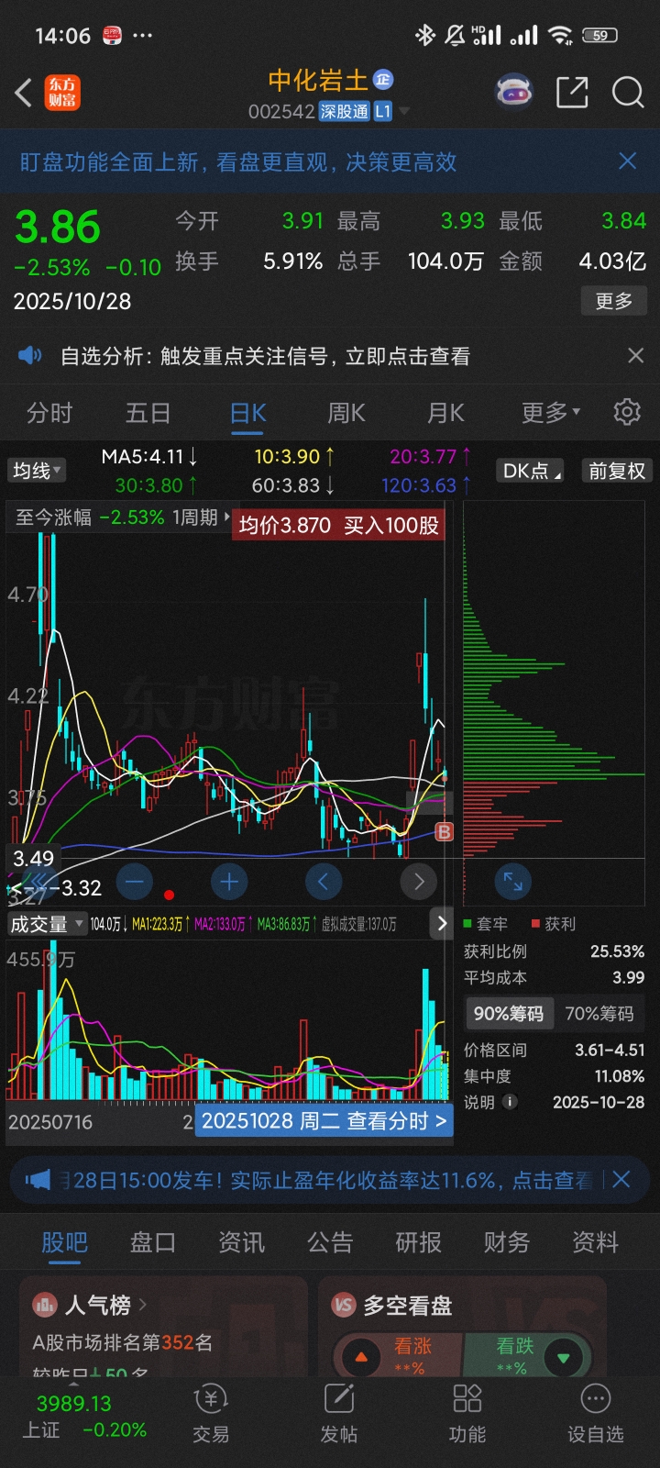This screenshot has height=1468, width=660.
Task: Tap the 多空看盘 VS icon
Action: 344,1305
